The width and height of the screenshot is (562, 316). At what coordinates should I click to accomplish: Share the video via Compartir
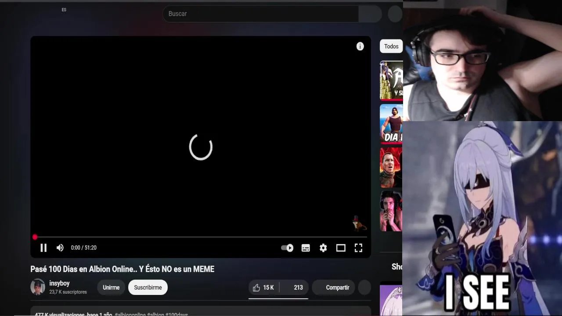coord(332,287)
